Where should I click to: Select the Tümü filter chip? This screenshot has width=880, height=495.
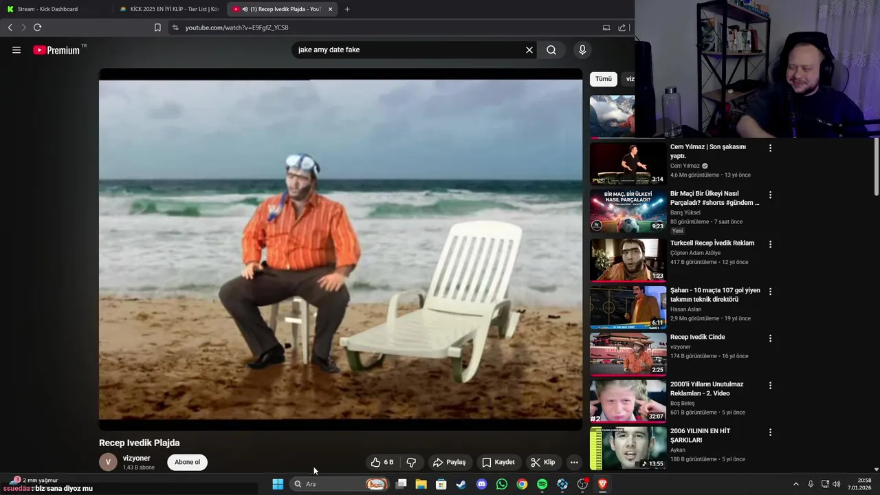(604, 79)
